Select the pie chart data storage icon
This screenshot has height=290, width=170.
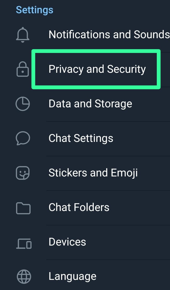[23, 104]
